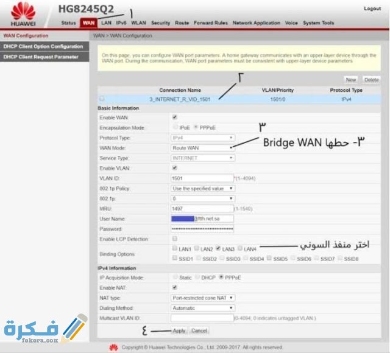Screen dimensions: 390x353
Task: Open the Service Type dropdown
Action: (203, 158)
